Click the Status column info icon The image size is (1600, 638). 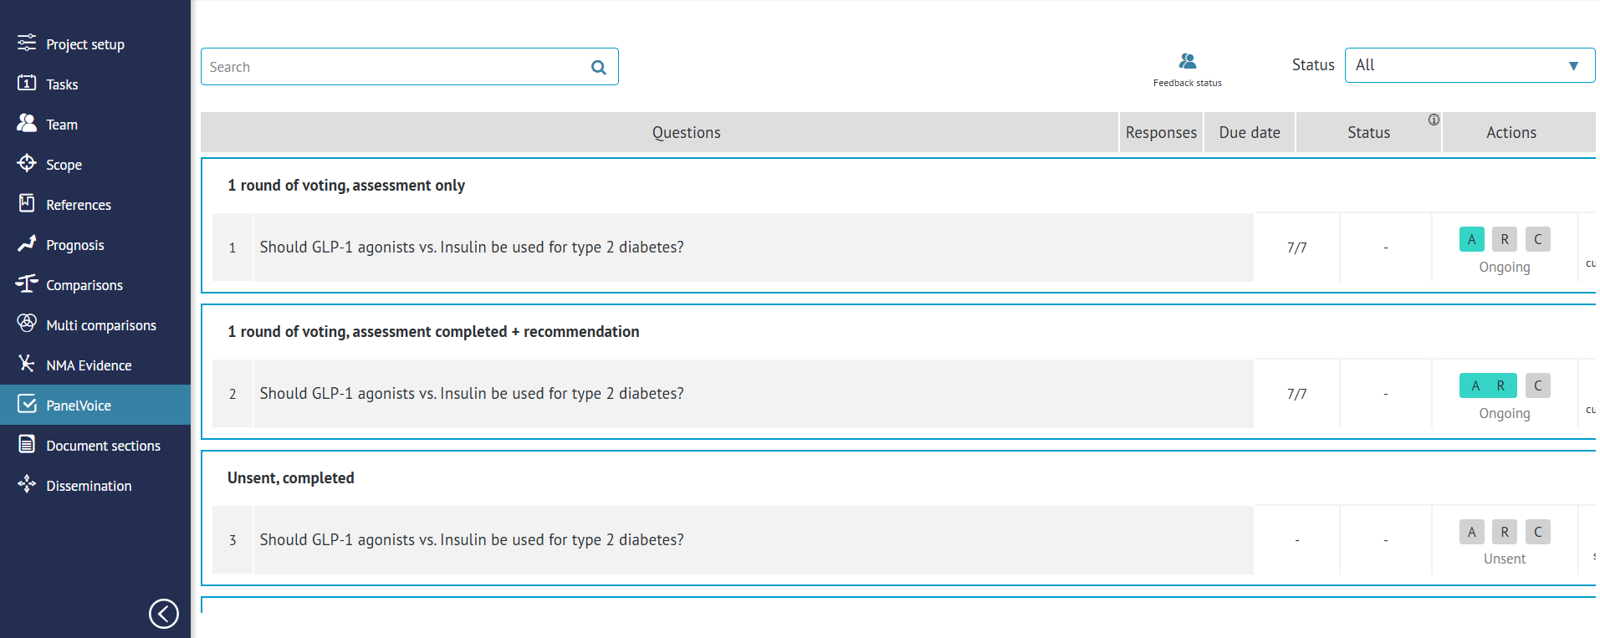point(1434,120)
